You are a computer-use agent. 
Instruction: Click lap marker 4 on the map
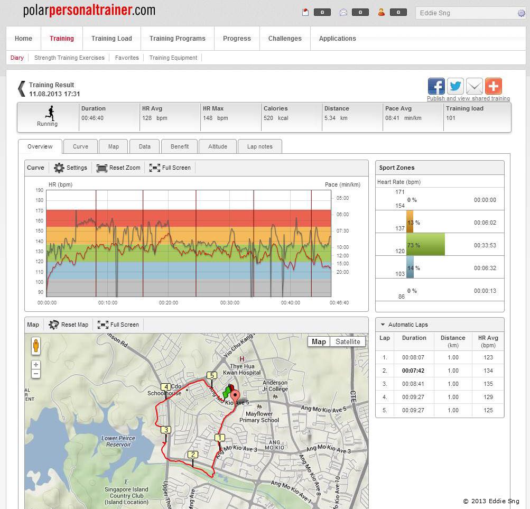[165, 387]
